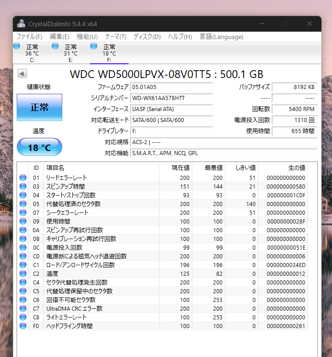
Task: Click status orb for 03 スピンアップ時間 row
Action: coord(23,186)
